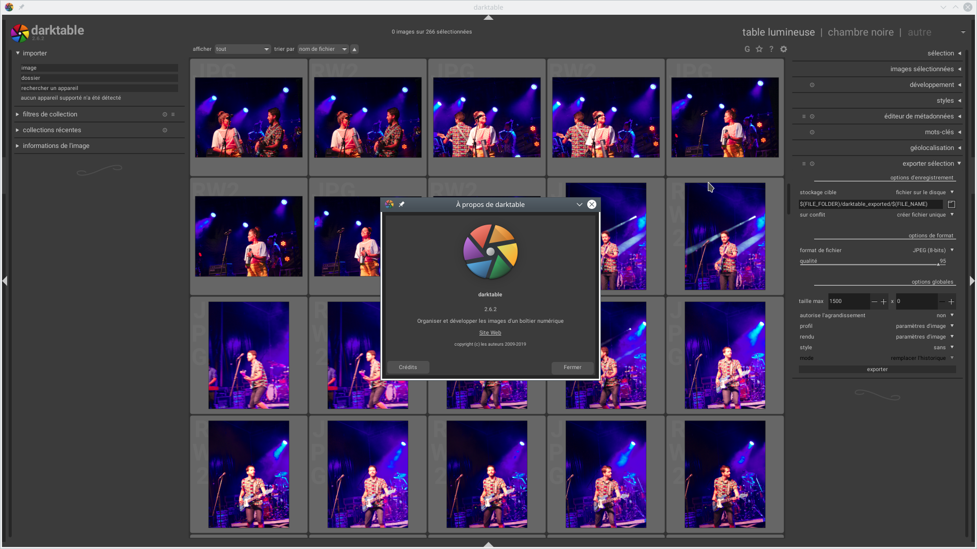Viewport: 977px width, 549px height.
Task: Click the grouping G icon above the thumbnails
Action: coord(747,49)
